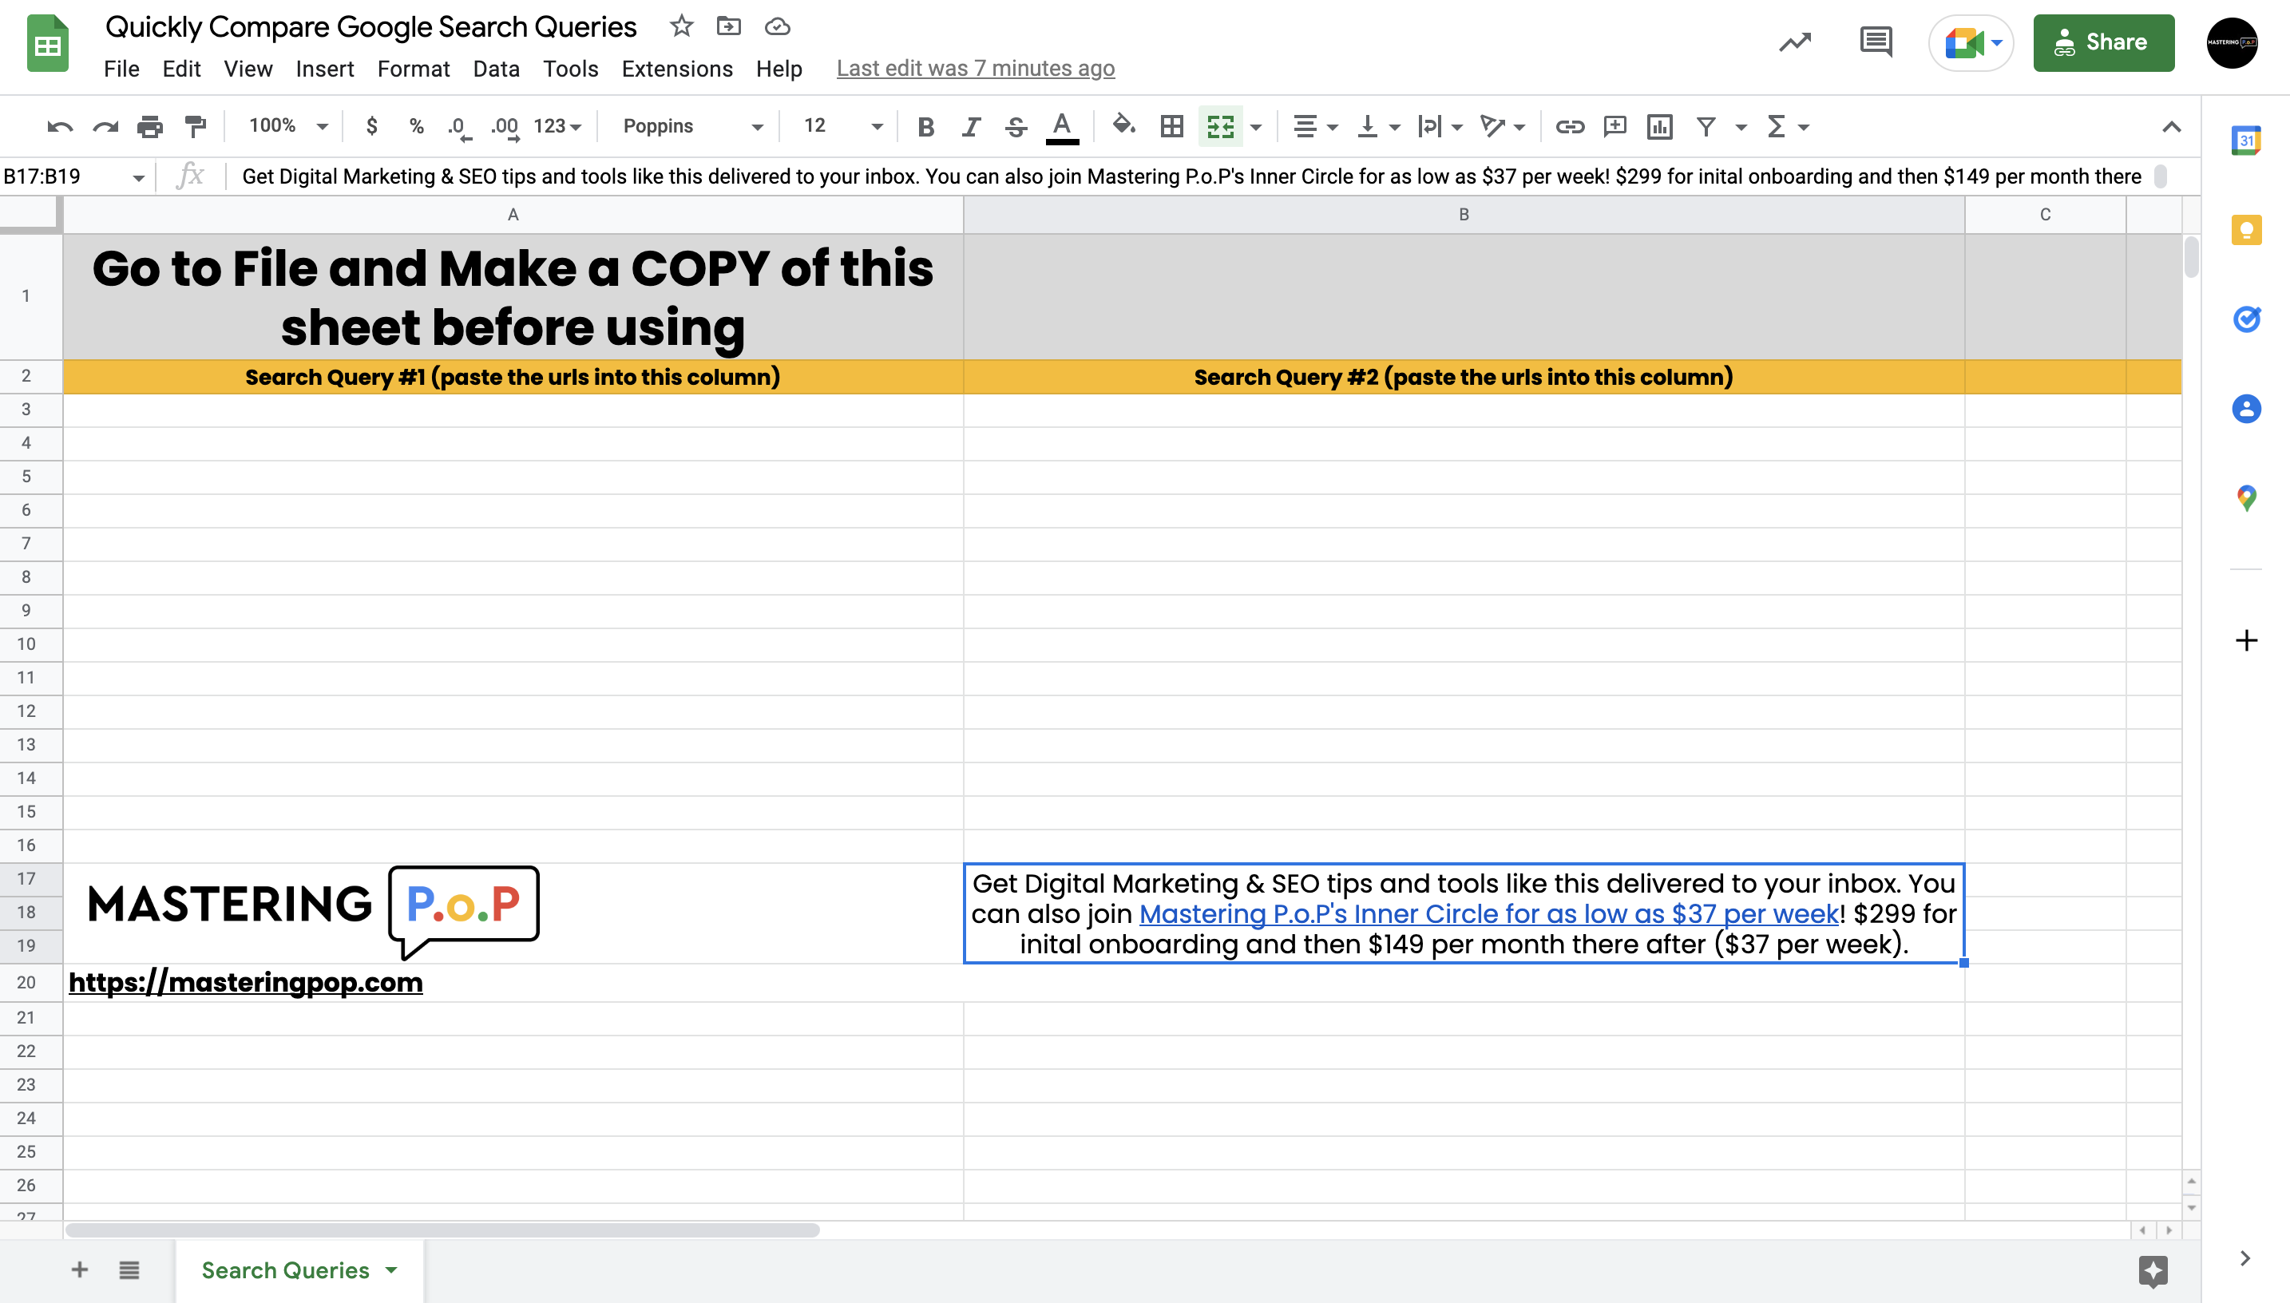Open the comment history icon
The image size is (2290, 1303).
[x=1875, y=42]
